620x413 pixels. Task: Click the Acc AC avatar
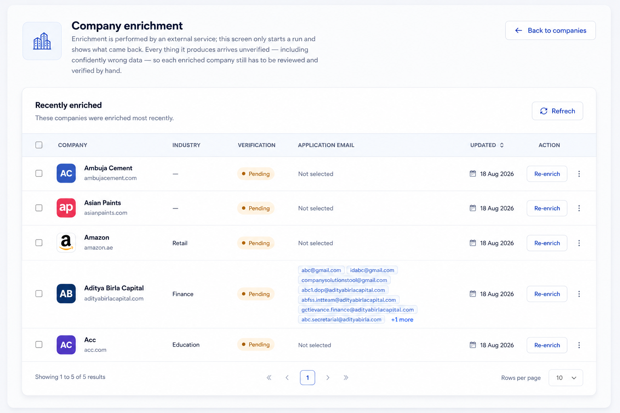coord(66,345)
